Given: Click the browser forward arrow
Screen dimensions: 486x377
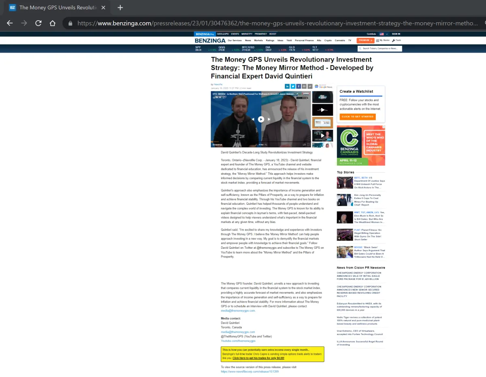Looking at the screenshot, I should (x=24, y=23).
